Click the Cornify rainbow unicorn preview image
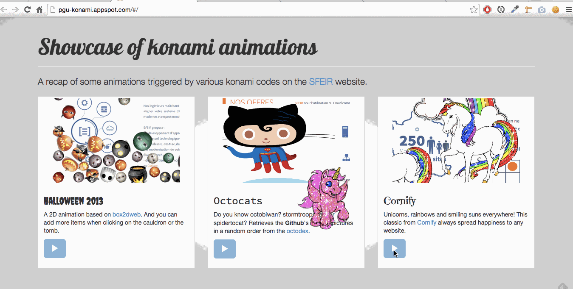This screenshot has height=289, width=573. point(456,140)
